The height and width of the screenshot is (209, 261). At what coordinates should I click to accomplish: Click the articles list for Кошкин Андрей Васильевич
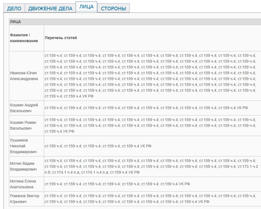[146, 108]
